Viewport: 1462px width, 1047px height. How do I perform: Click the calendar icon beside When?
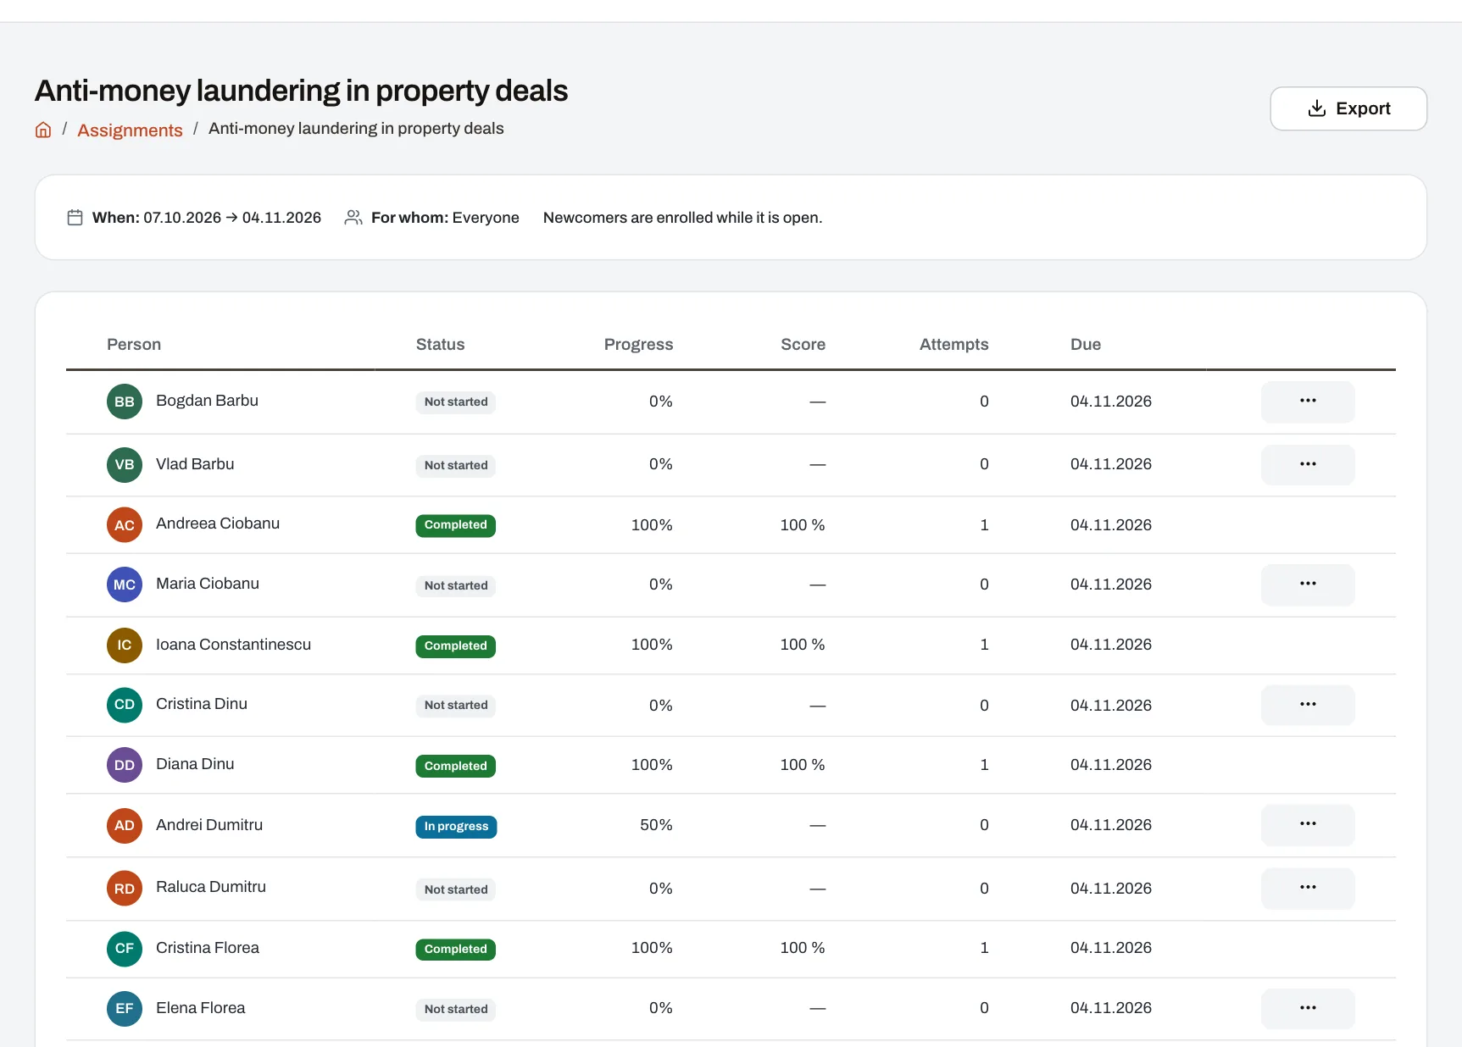pyautogui.click(x=75, y=218)
